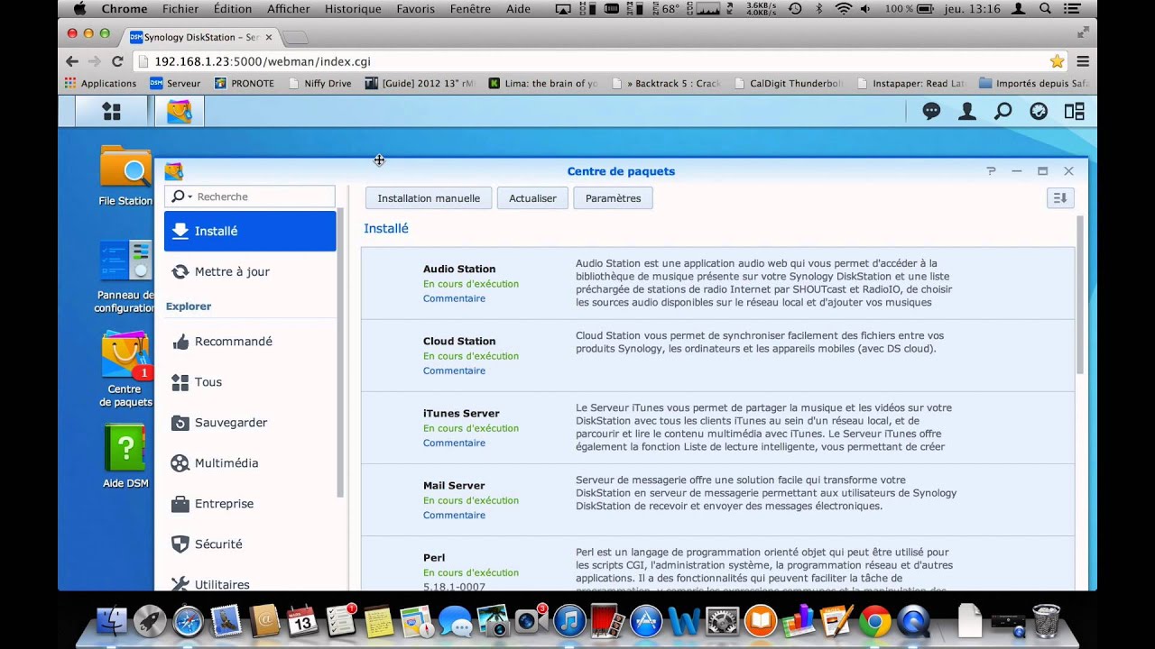Screen dimensions: 1155x649
Task: Open the Chrome hamburger menu
Action: 1083,61
